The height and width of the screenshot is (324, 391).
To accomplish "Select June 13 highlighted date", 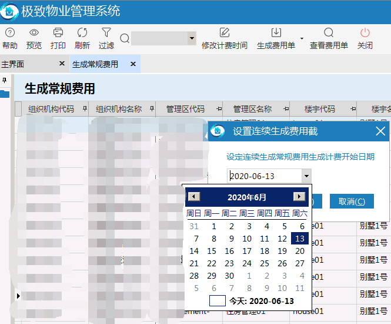I will [300, 239].
